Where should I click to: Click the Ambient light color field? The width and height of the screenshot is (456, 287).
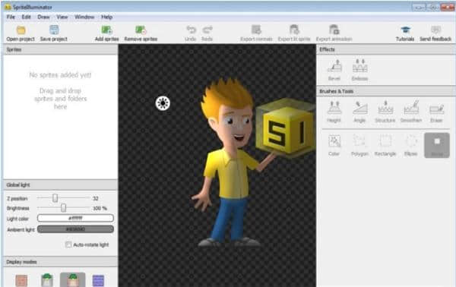[75, 229]
